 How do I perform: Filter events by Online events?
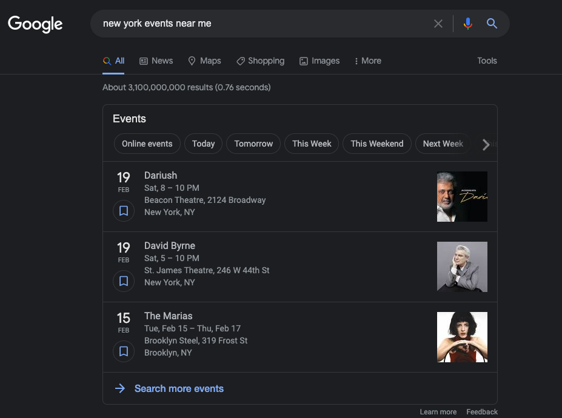tap(147, 144)
